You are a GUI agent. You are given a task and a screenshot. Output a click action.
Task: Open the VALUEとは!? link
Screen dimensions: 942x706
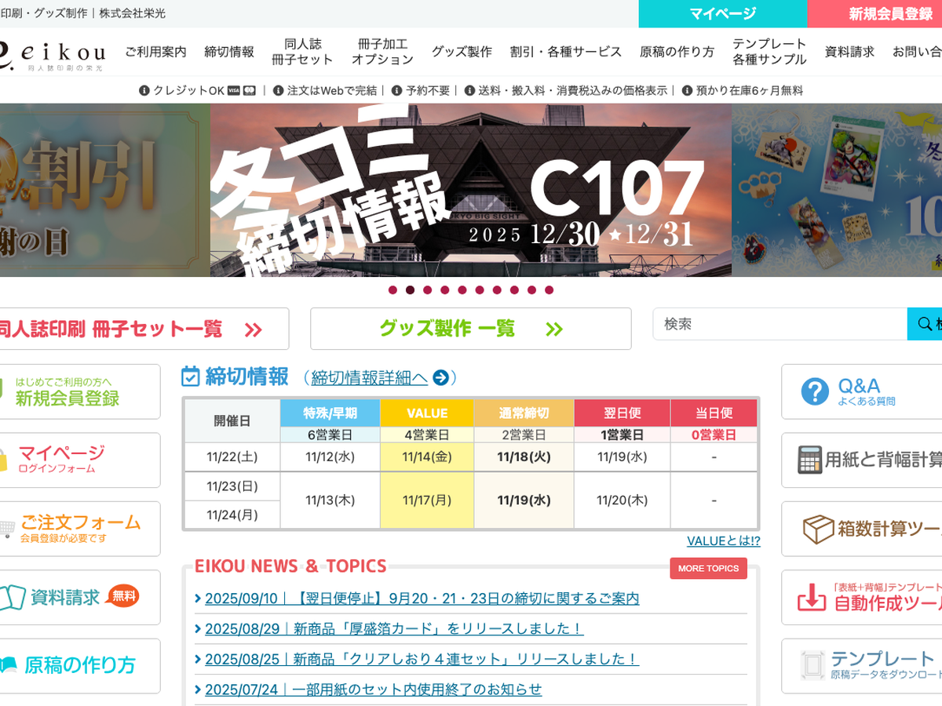(723, 540)
